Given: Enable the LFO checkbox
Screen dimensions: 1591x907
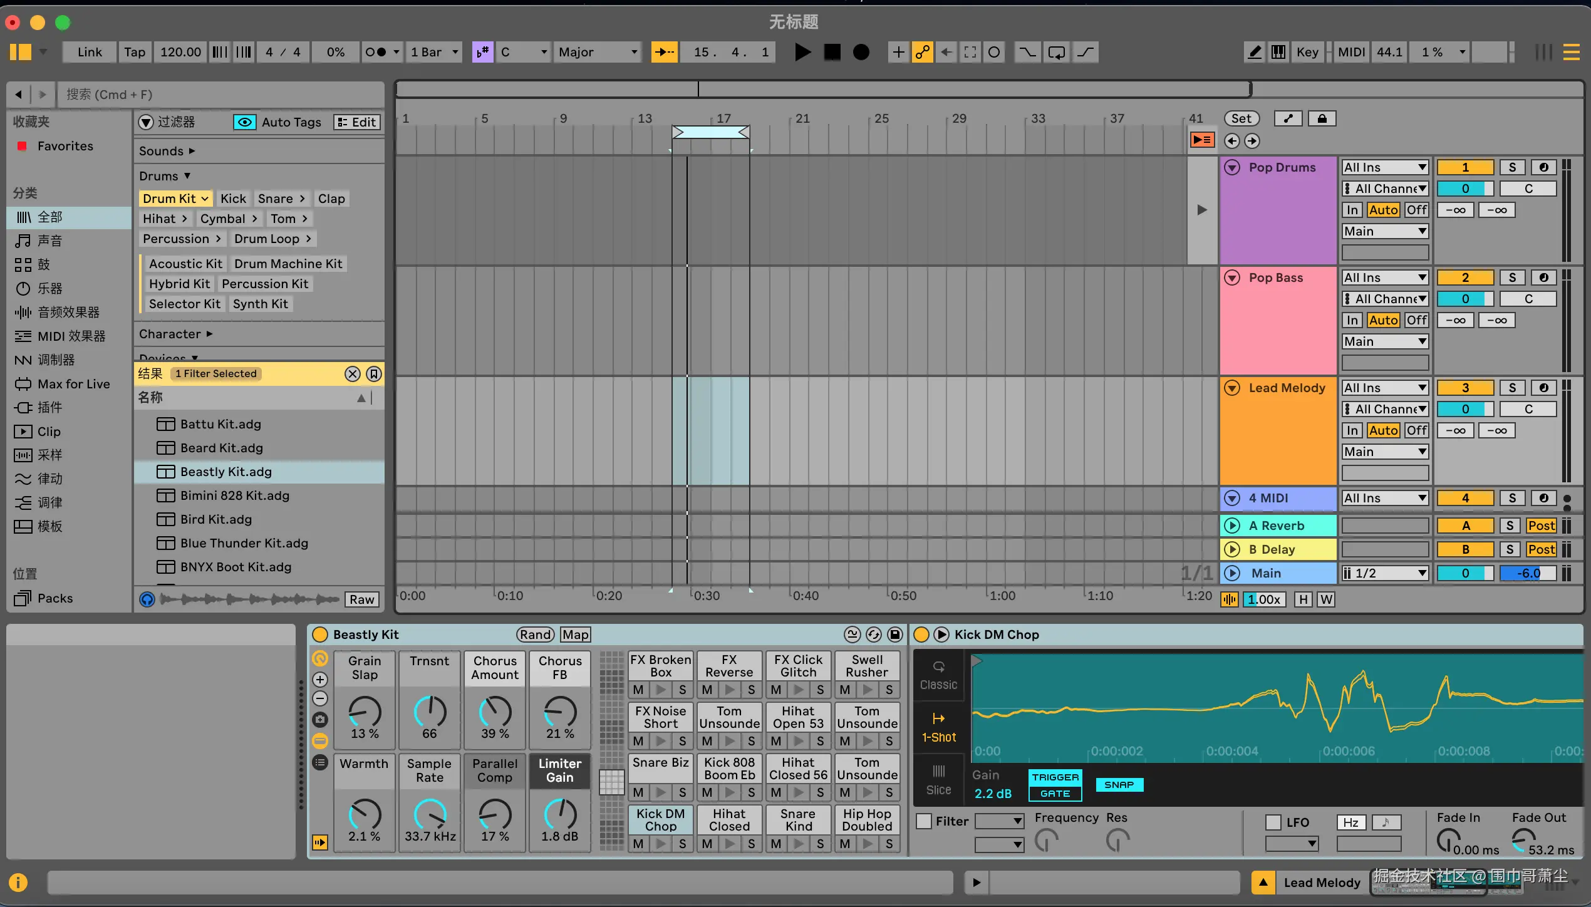Looking at the screenshot, I should pyautogui.click(x=1273, y=822).
